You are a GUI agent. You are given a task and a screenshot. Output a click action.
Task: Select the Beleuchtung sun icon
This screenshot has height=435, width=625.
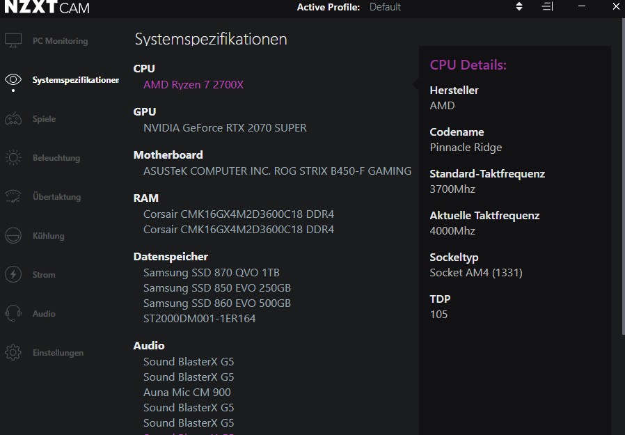(x=13, y=158)
